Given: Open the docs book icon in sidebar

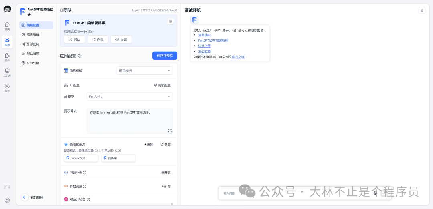Looking at the screenshot, I should click(7, 187).
